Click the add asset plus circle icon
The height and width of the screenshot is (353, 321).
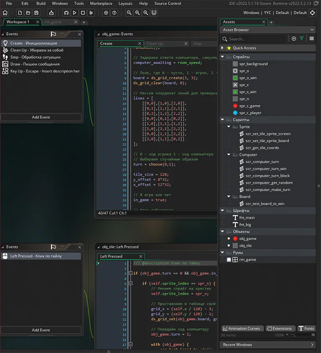point(294,39)
